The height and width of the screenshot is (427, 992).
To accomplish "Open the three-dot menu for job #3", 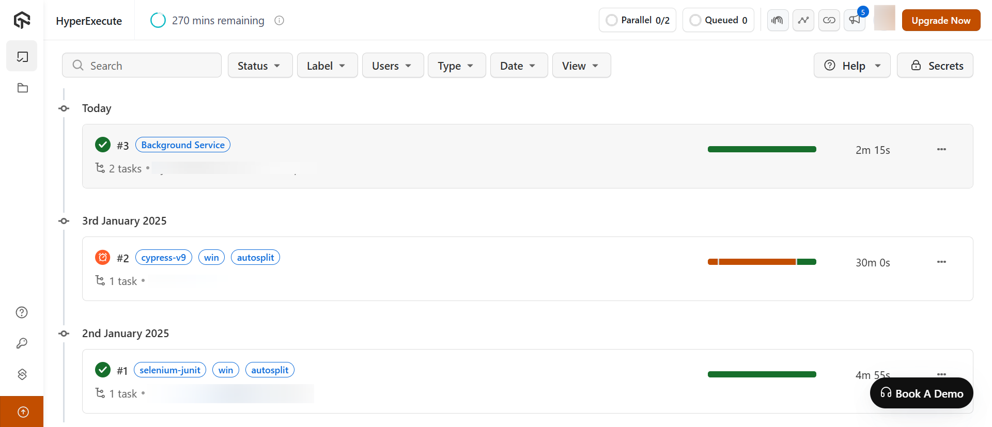I will coord(941,150).
